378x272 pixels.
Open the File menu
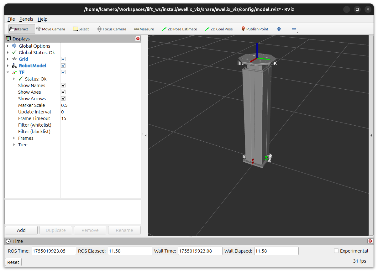pyautogui.click(x=11, y=19)
